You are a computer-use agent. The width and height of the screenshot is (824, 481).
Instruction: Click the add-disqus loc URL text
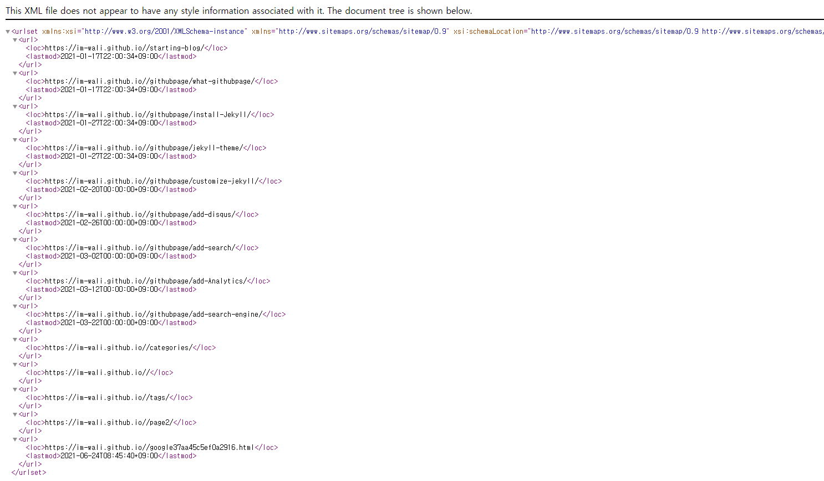[x=140, y=215]
